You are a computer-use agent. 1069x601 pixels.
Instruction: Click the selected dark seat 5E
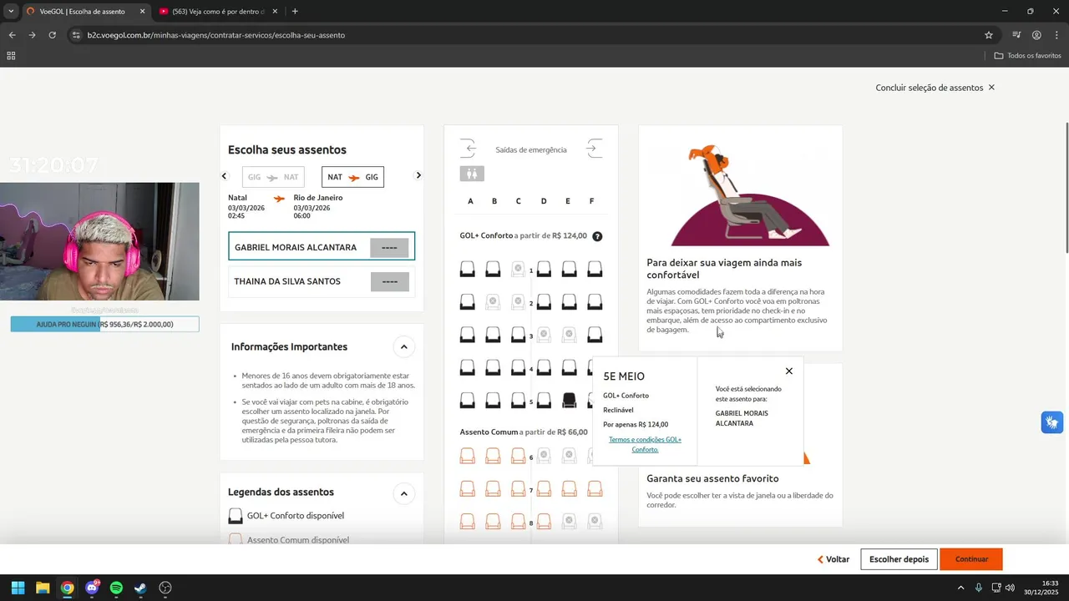569,401
